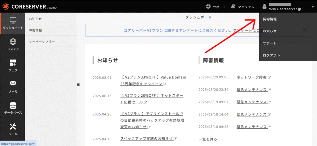The width and height of the screenshot is (317, 146).
Task: Select ダッシュボード monitor icon in sidebar
Action: (13, 20)
